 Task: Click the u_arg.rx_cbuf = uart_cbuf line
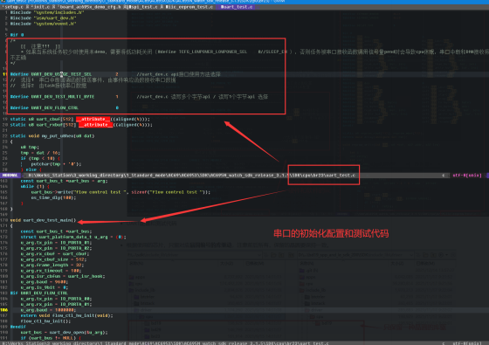click(x=55, y=254)
